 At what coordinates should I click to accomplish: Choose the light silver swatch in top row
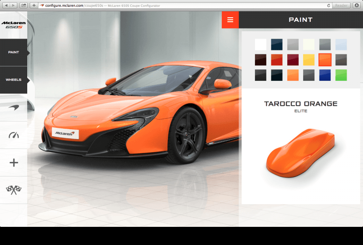pos(293,44)
